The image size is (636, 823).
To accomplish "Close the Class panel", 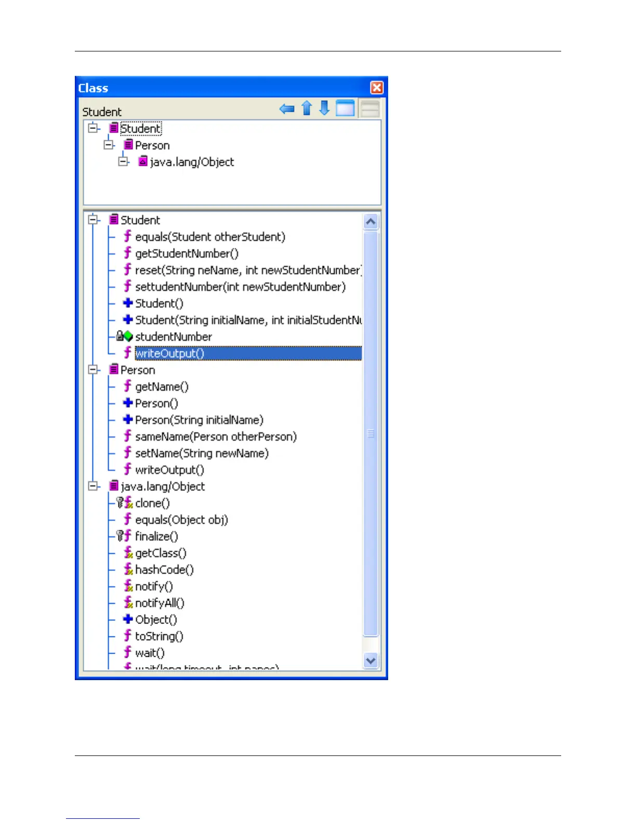I will pyautogui.click(x=377, y=88).
